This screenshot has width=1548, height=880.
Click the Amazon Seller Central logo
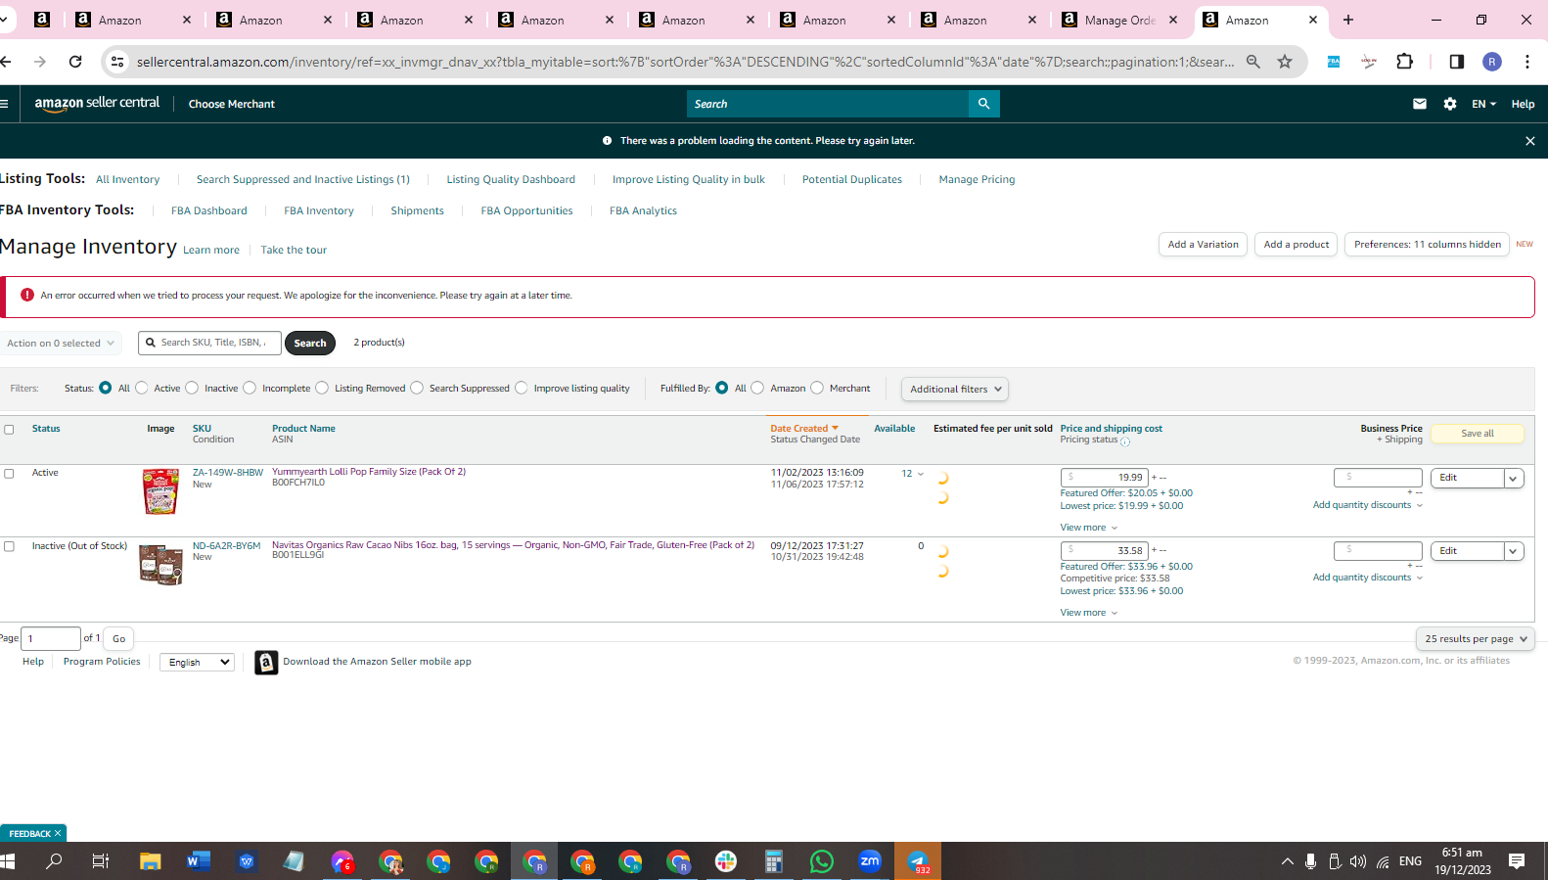pyautogui.click(x=97, y=103)
